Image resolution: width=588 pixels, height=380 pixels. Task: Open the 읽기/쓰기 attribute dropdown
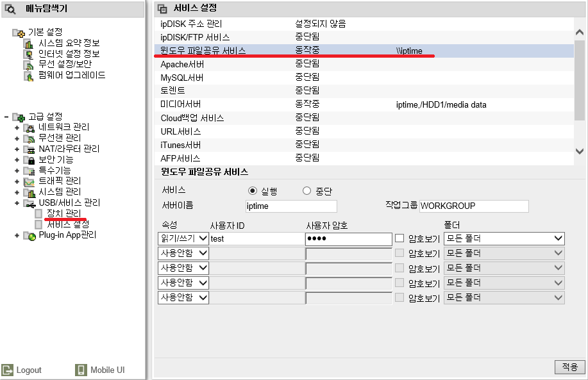click(x=183, y=238)
